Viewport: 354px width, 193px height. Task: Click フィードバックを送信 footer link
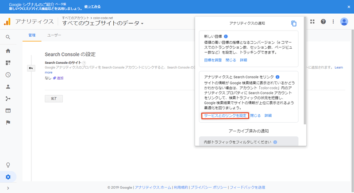pos(247,187)
